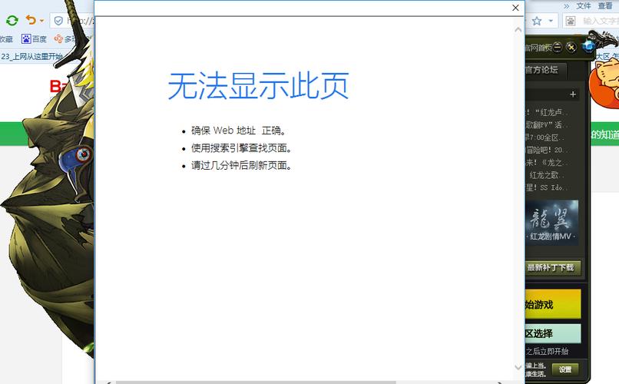
Task: Minimize the game launcher with the round minus icon
Action: (557, 47)
